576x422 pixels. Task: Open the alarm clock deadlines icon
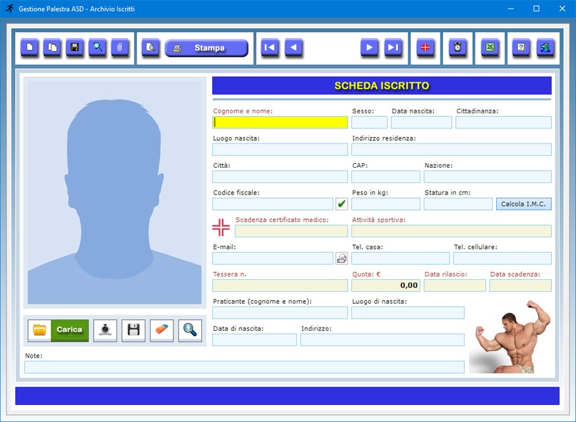458,47
